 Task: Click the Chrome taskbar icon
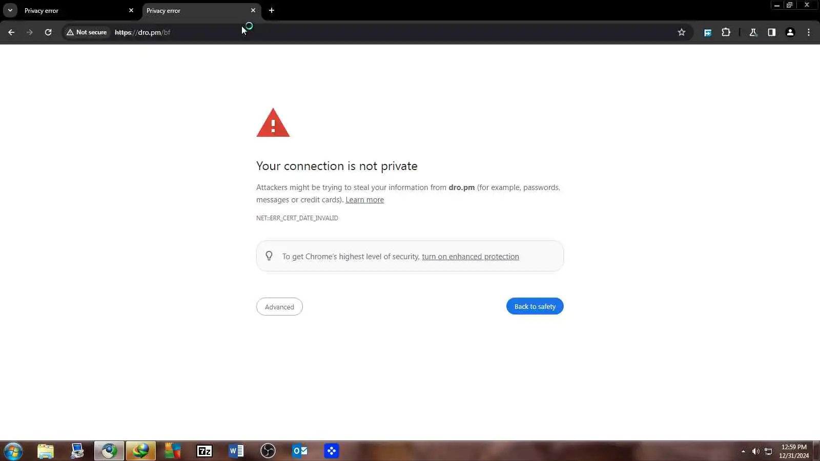click(109, 451)
